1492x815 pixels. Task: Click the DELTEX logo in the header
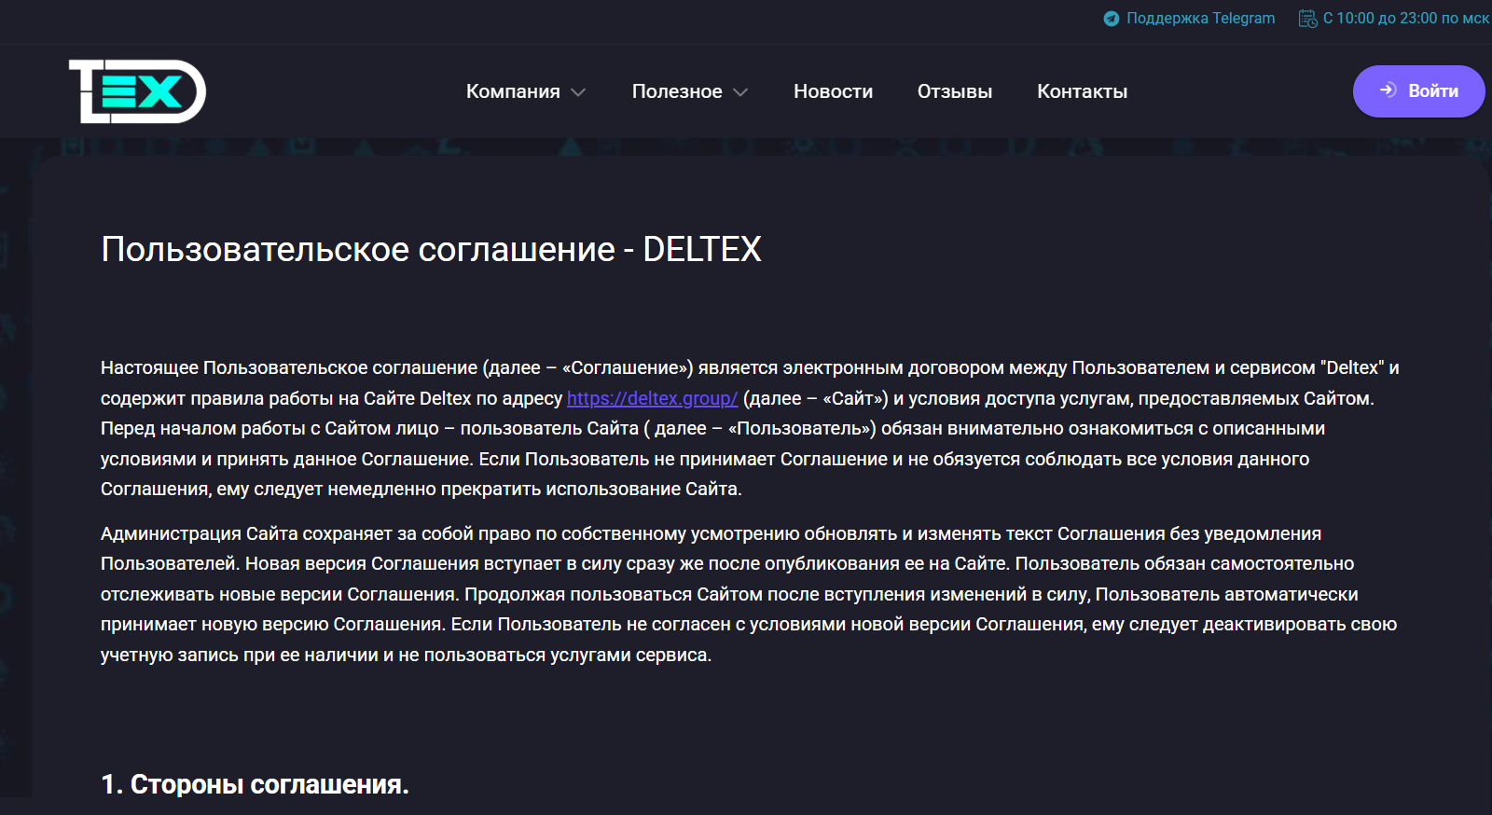point(137,91)
